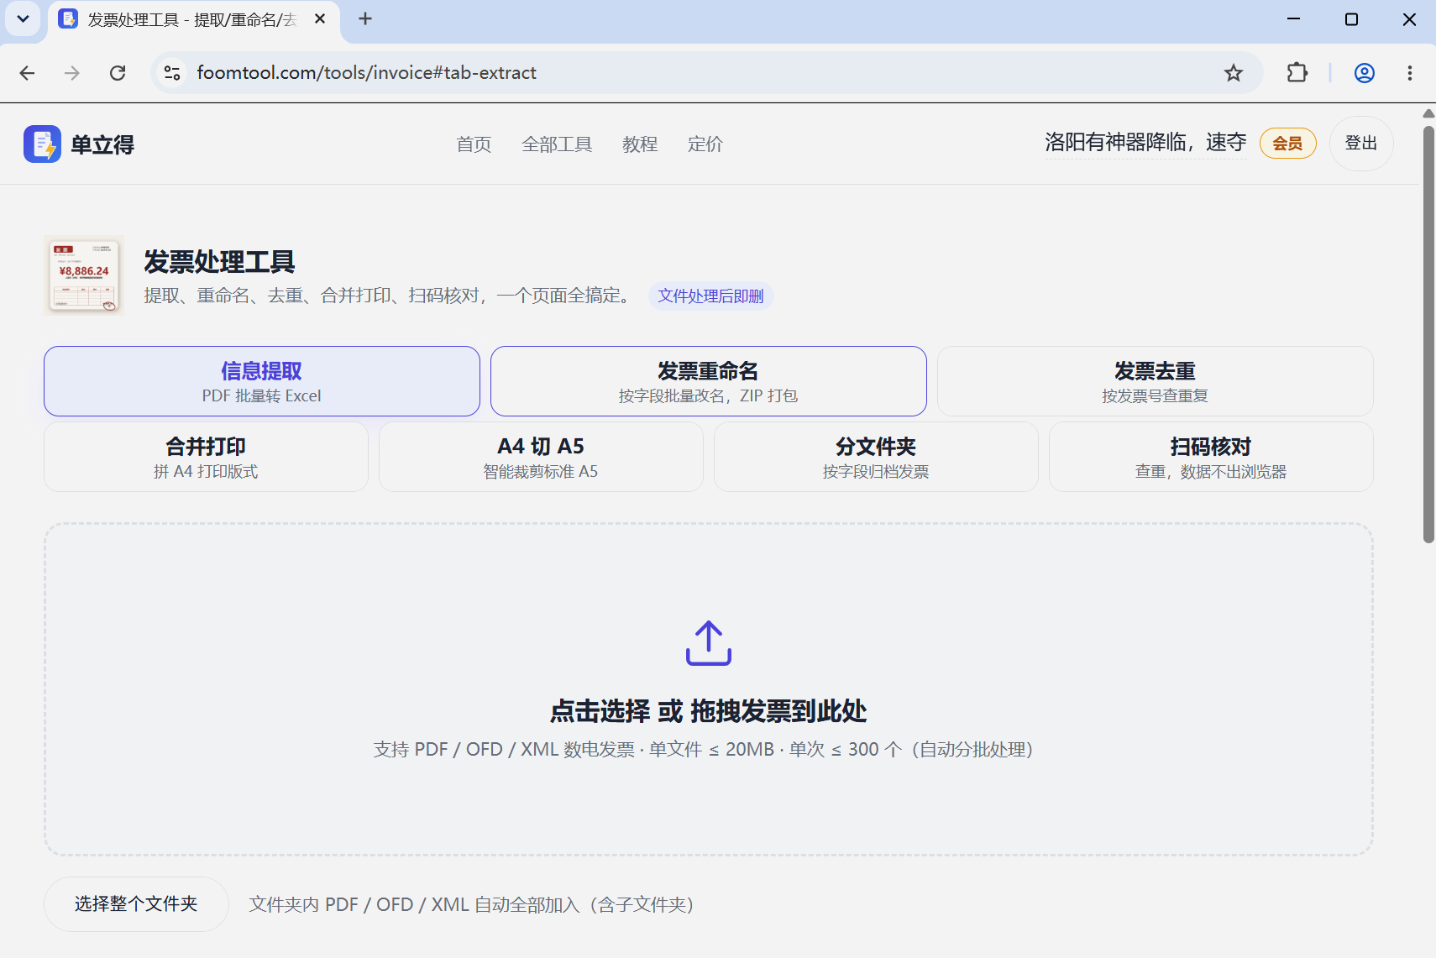Click the browser forward arrow
This screenshot has height=958, width=1436.
click(x=72, y=73)
